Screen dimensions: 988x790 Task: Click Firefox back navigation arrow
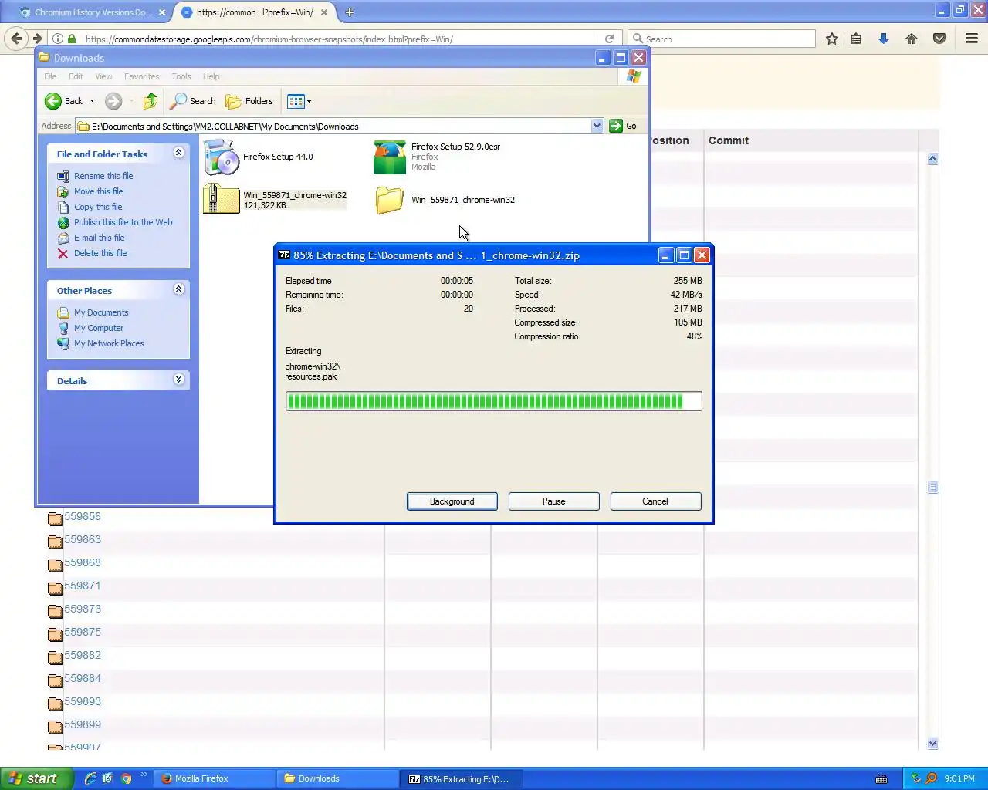[16, 39]
